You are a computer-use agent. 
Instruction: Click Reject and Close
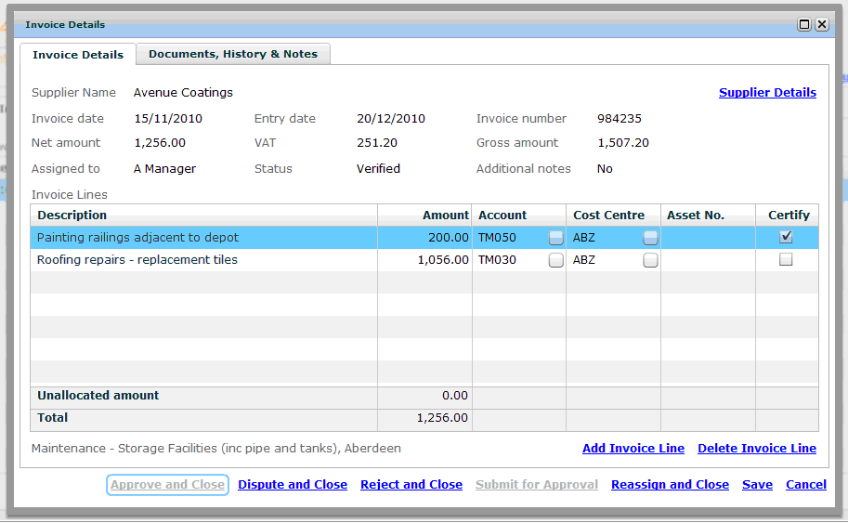[x=411, y=485]
